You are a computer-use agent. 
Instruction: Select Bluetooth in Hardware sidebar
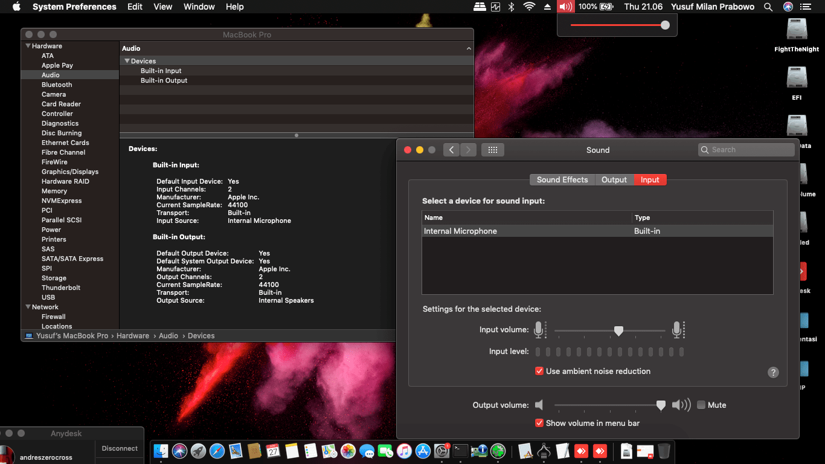pos(57,85)
